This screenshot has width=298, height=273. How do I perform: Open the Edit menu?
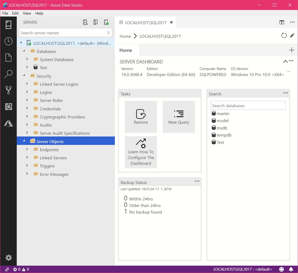[x=15, y=13]
